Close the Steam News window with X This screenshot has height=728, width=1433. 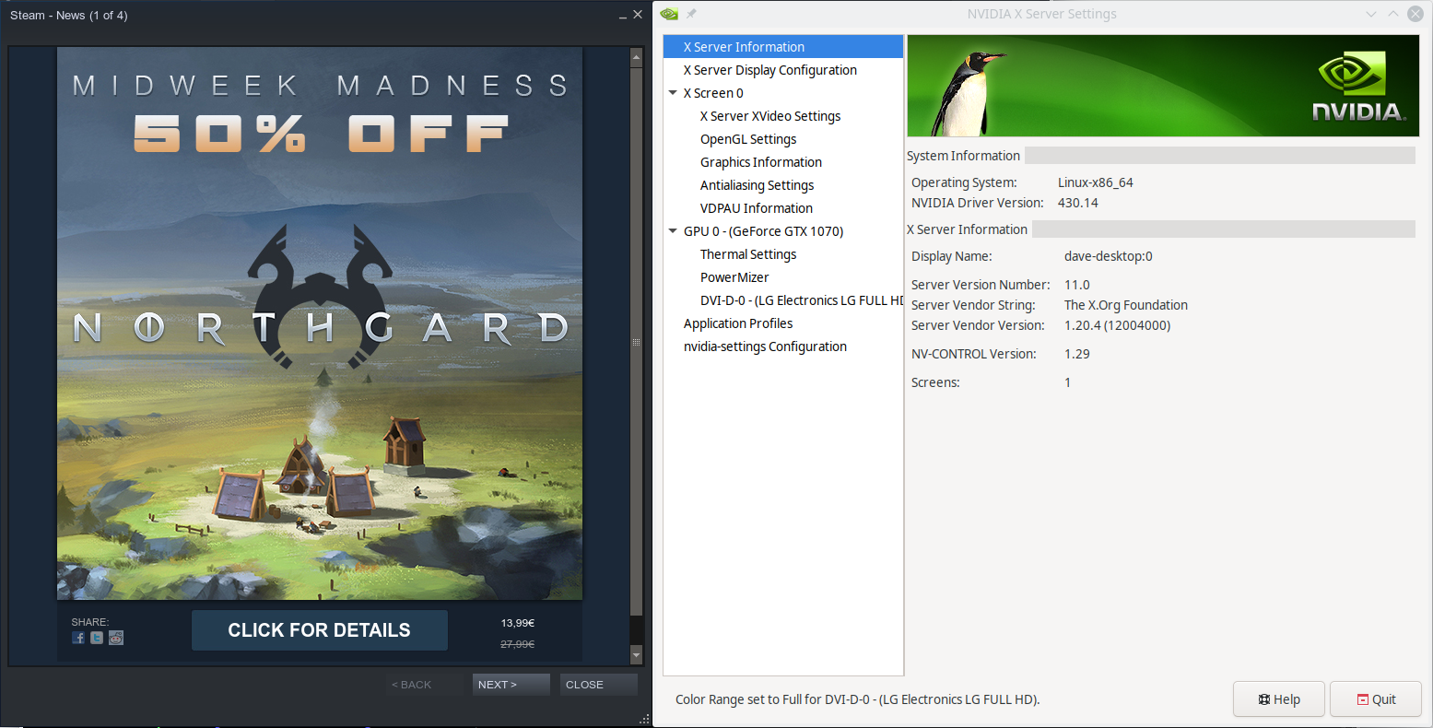[638, 15]
